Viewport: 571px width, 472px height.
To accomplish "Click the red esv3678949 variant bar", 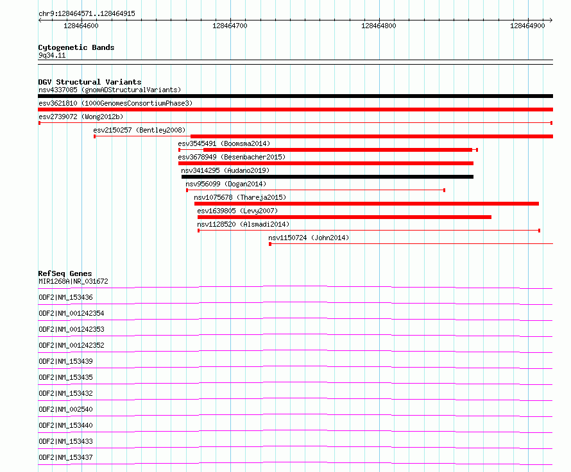I will pos(326,163).
